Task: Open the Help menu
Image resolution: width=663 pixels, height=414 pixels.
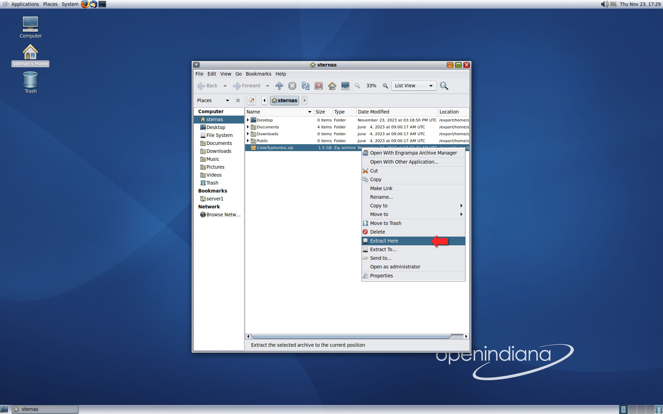Action: point(281,74)
